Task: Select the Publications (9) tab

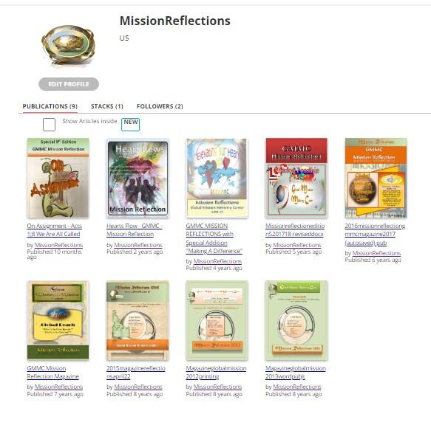Action: [x=50, y=106]
